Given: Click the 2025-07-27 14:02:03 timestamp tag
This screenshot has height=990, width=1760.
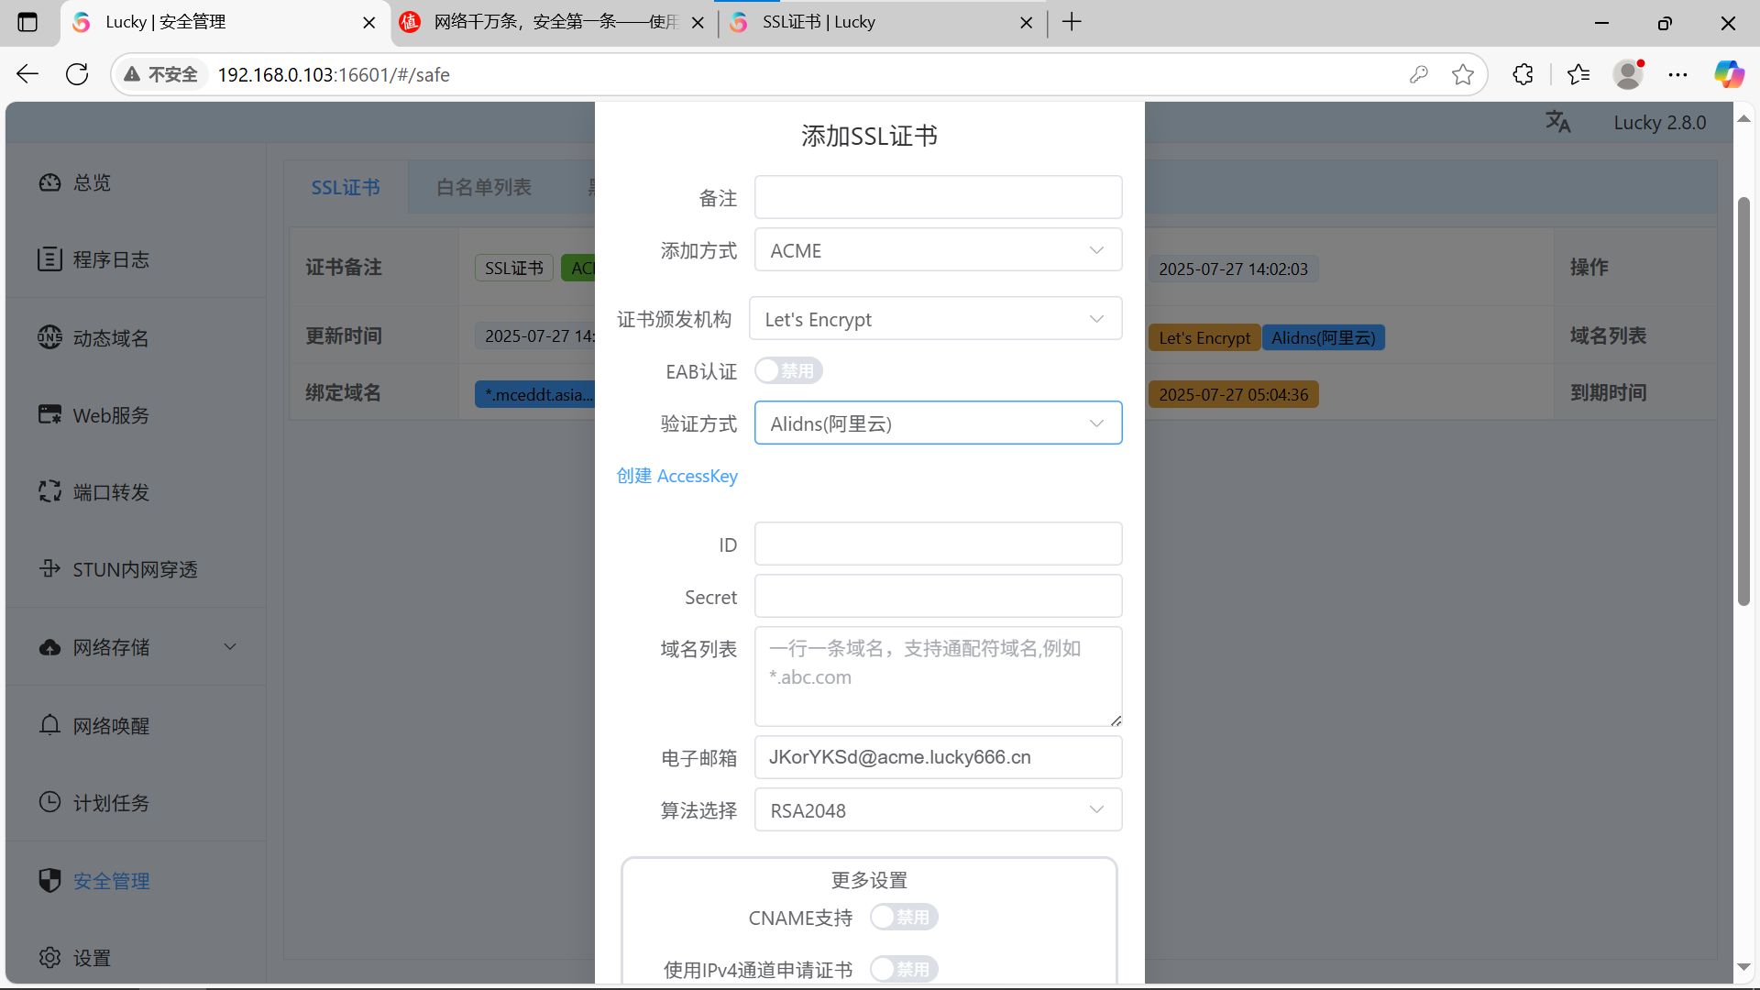Looking at the screenshot, I should [1233, 269].
